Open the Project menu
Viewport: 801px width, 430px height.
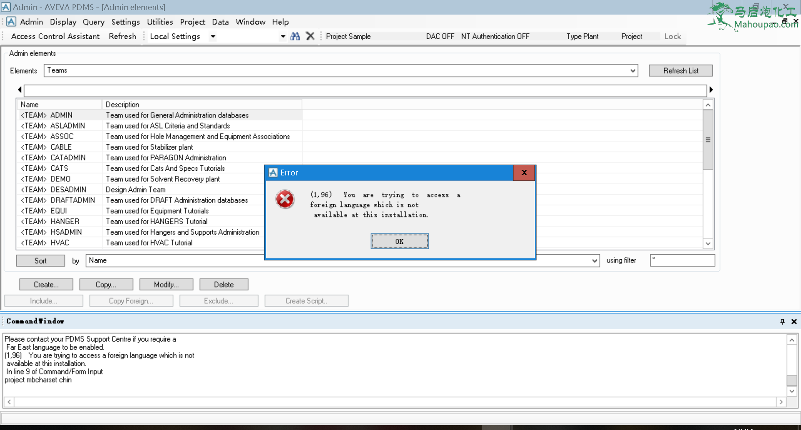[x=192, y=22]
